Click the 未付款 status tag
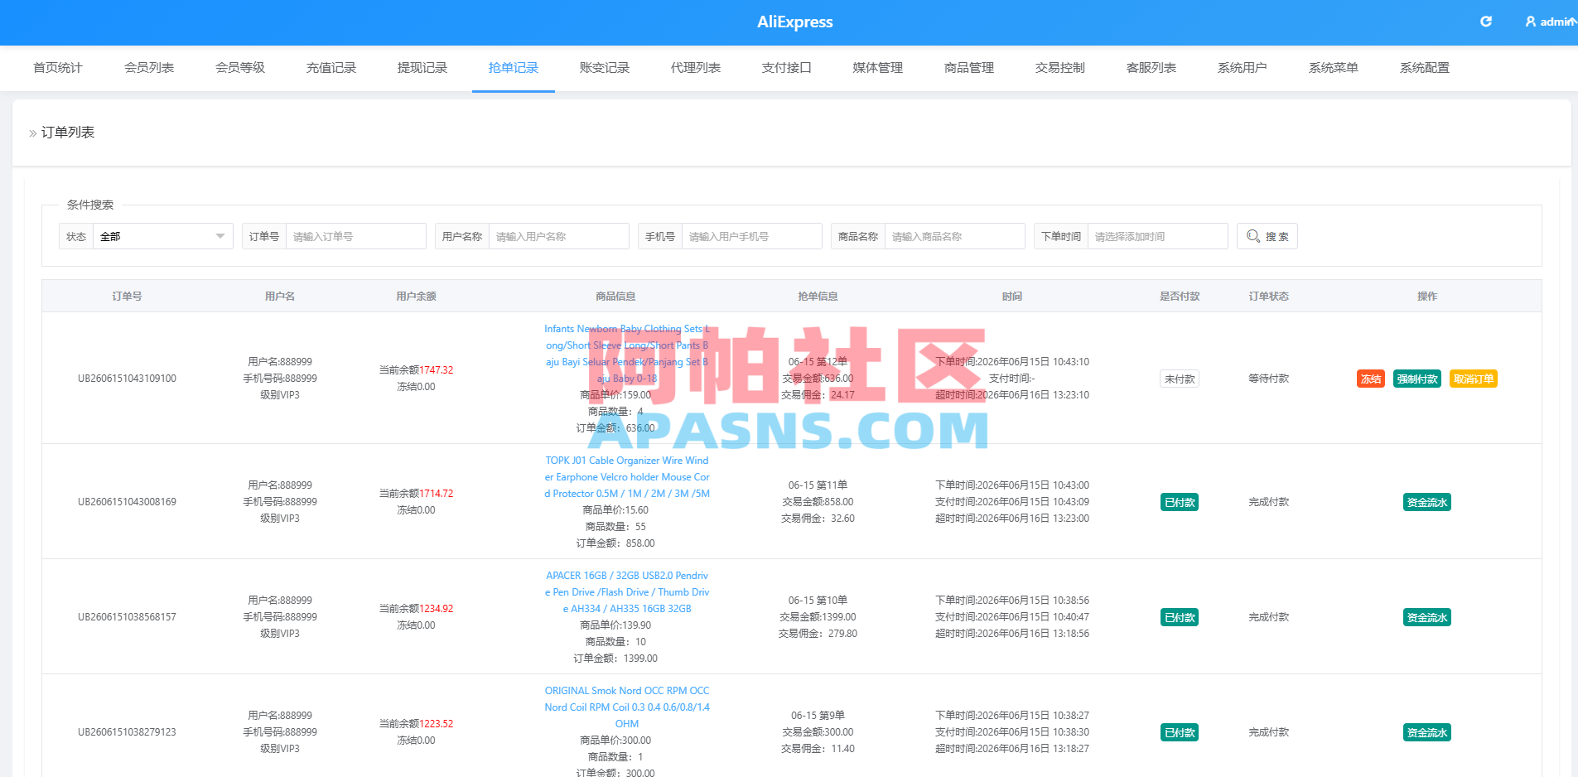 click(x=1180, y=379)
